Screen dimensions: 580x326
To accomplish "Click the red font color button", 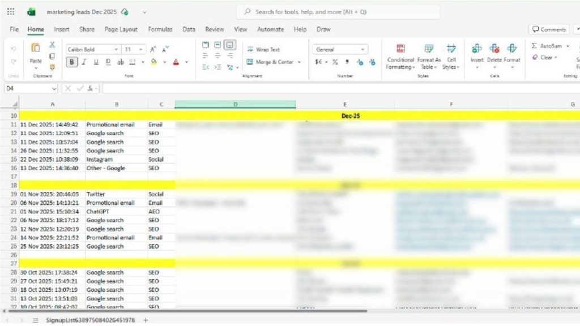I will pyautogui.click(x=176, y=62).
